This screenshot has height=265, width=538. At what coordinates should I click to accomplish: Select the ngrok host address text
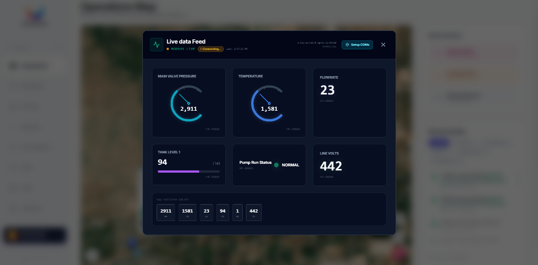(x=317, y=43)
